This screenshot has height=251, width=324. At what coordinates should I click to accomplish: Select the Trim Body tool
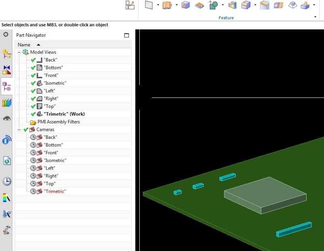[x=279, y=5]
